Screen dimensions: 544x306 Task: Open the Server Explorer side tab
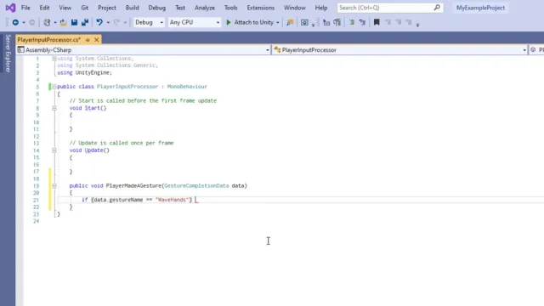point(8,53)
